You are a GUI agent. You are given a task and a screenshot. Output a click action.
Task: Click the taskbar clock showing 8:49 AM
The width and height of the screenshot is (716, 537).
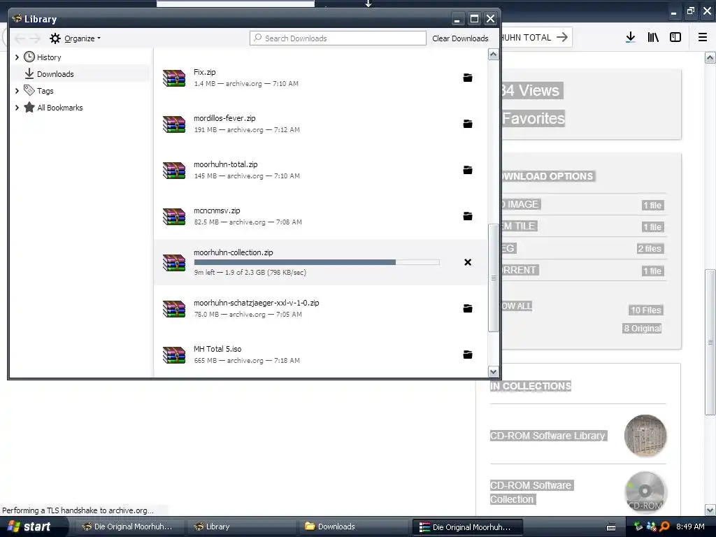pyautogui.click(x=690, y=527)
